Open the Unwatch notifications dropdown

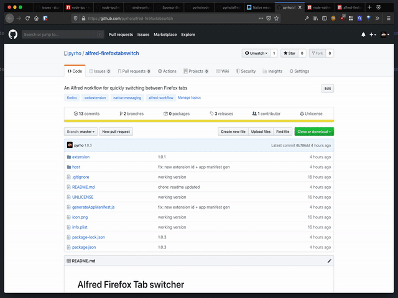click(256, 53)
